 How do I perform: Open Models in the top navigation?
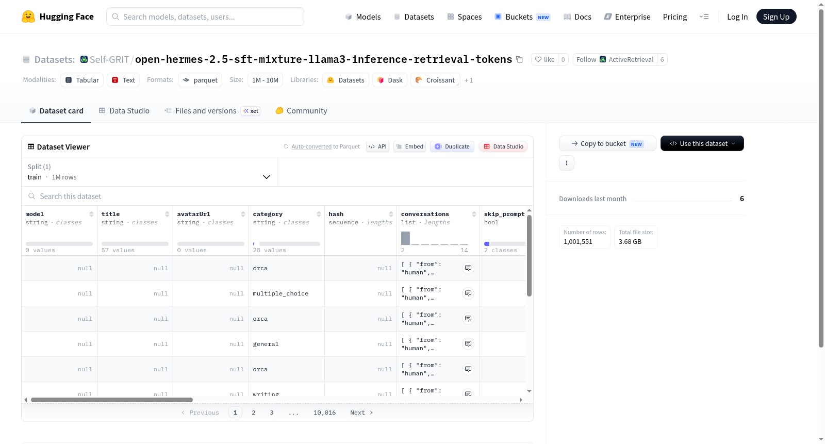(x=363, y=17)
